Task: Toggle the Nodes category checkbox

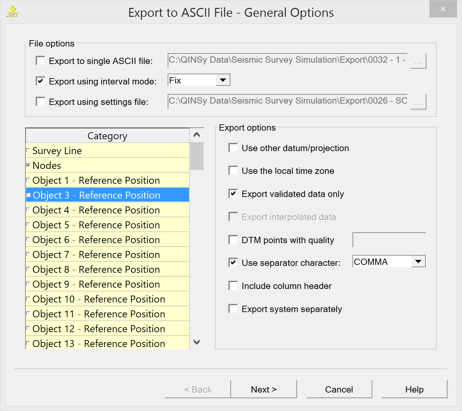Action: [x=28, y=165]
